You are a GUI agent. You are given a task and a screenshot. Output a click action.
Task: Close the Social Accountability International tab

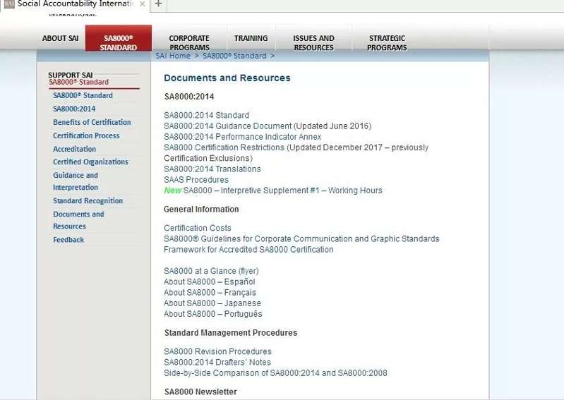(x=142, y=4)
